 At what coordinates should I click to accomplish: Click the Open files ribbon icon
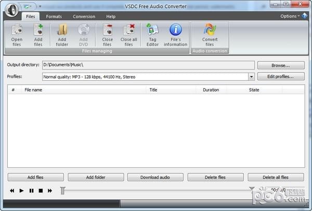pyautogui.click(x=17, y=35)
